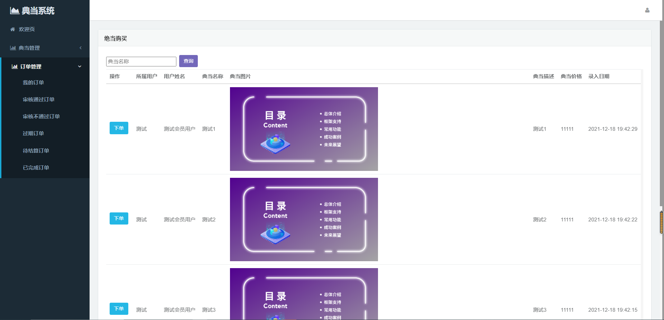Viewport: 664px width, 320px height.
Task: Click the 典当描述 column header
Action: click(x=544, y=76)
